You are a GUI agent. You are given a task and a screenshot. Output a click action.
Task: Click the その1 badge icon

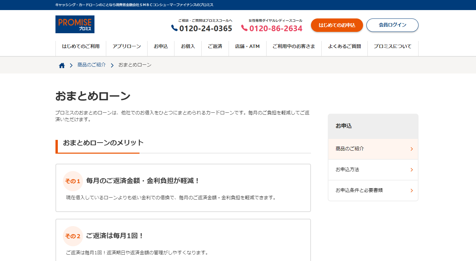73,181
